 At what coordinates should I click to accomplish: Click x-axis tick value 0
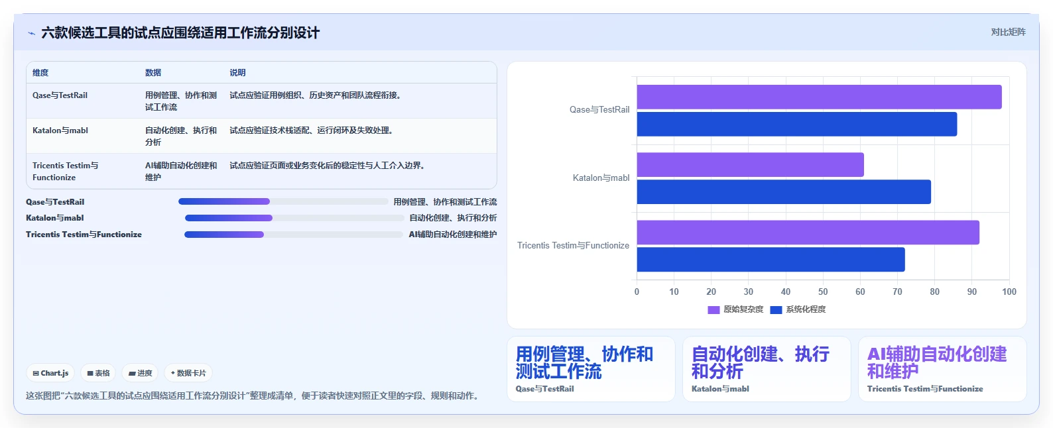click(637, 292)
